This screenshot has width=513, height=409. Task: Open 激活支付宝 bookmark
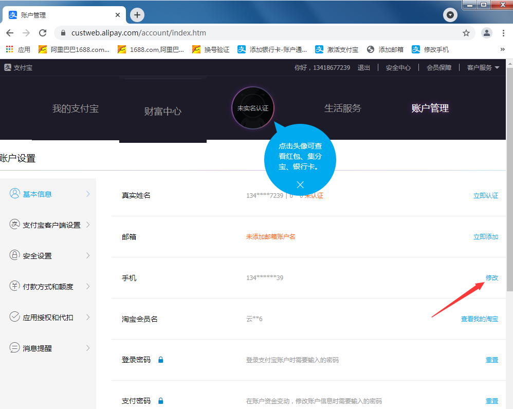pyautogui.click(x=337, y=49)
